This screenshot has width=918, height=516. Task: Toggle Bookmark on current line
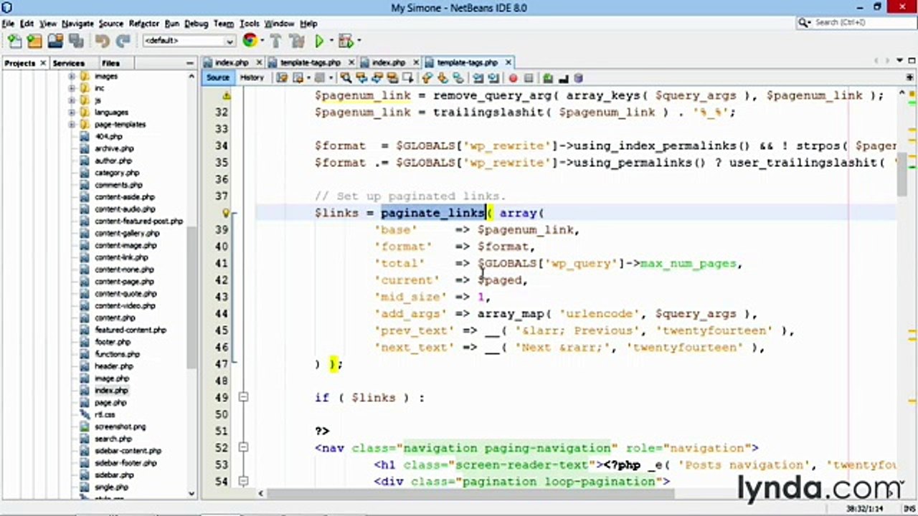(x=458, y=77)
